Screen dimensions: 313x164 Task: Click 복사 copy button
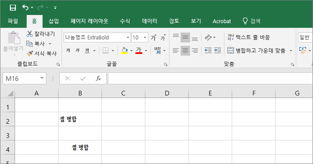[36, 44]
